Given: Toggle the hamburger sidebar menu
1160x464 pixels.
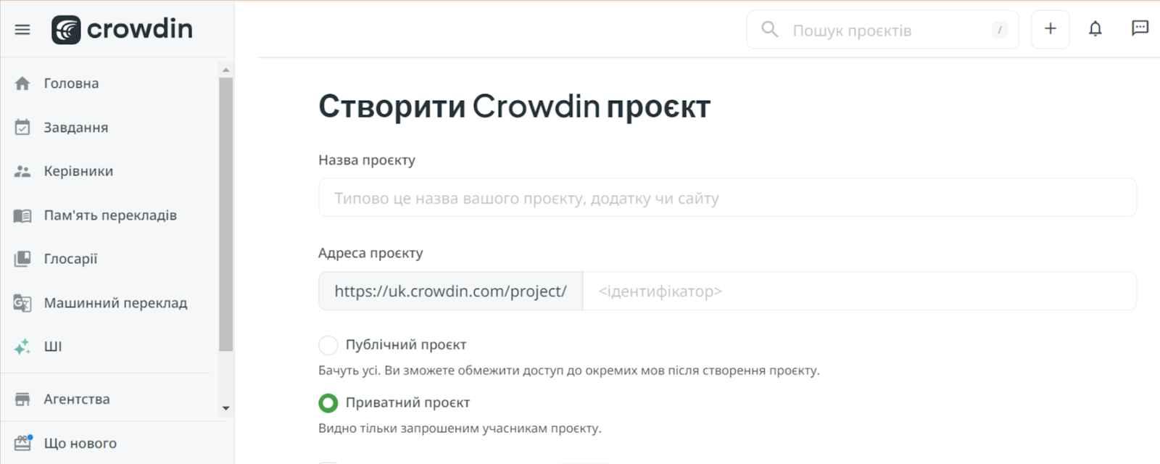Looking at the screenshot, I should coord(22,30).
